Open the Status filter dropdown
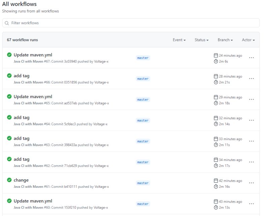 [201, 40]
